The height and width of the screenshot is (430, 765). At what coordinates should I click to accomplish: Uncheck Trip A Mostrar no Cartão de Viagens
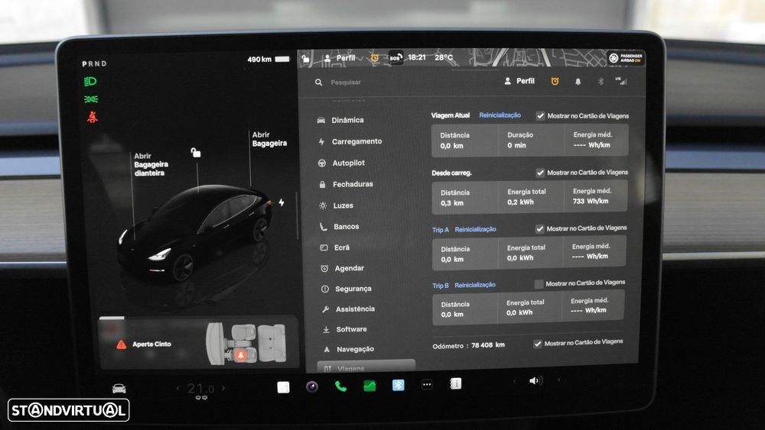pyautogui.click(x=539, y=228)
